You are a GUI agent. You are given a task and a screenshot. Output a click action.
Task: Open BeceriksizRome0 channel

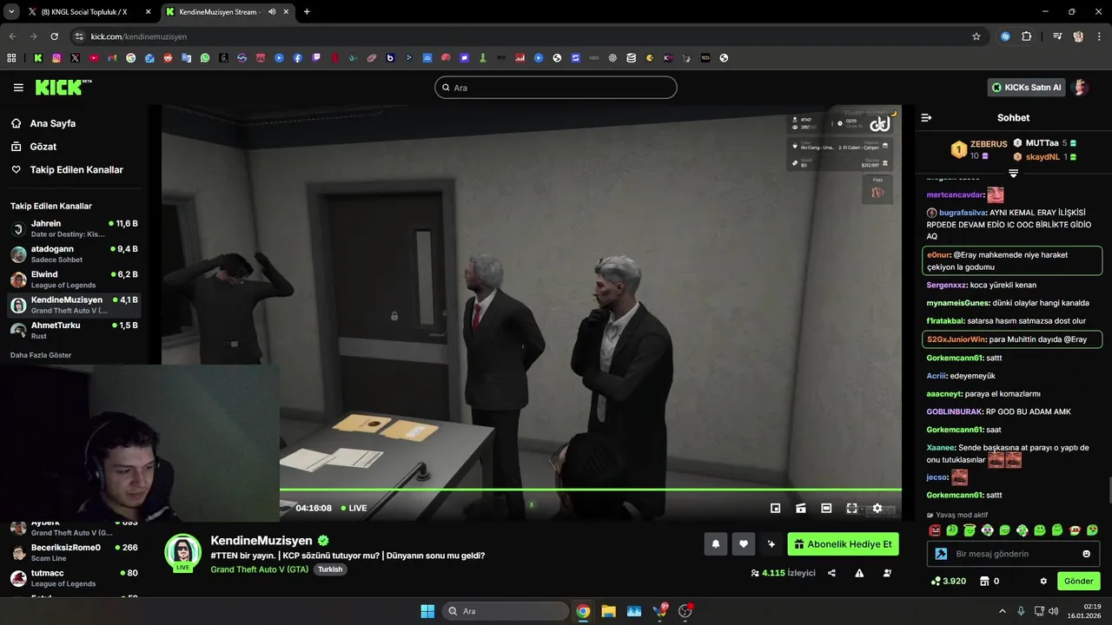tap(74, 553)
